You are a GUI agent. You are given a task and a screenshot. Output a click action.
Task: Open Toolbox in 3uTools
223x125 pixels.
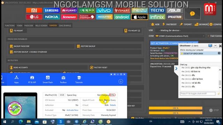point(63,80)
